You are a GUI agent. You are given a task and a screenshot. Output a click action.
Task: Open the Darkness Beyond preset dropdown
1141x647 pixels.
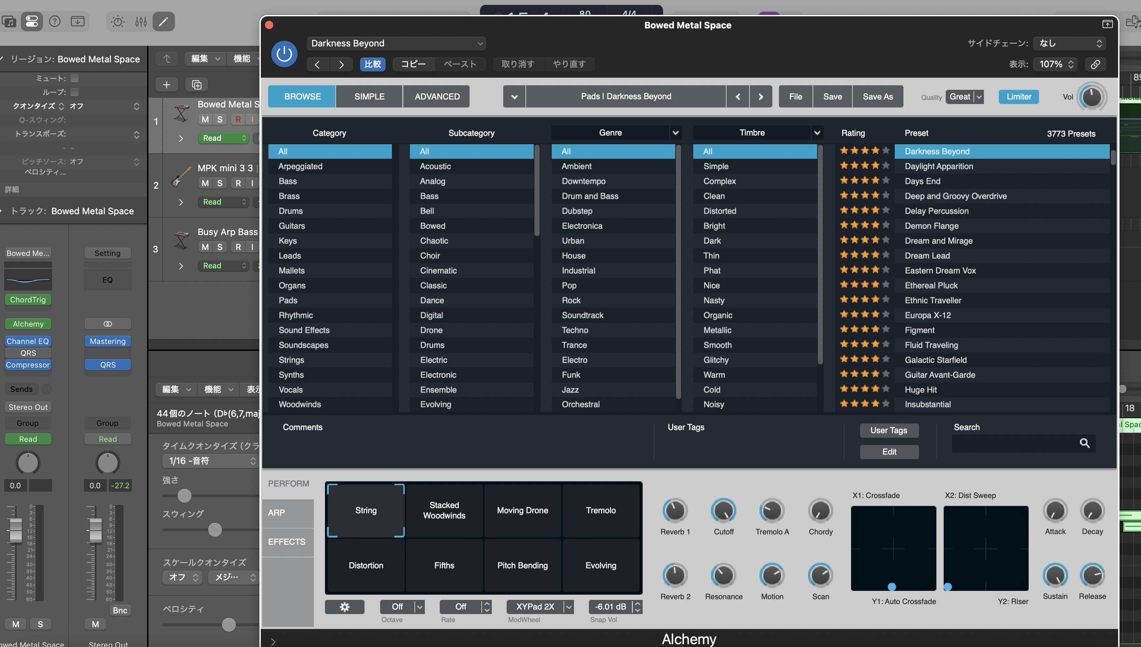(396, 43)
